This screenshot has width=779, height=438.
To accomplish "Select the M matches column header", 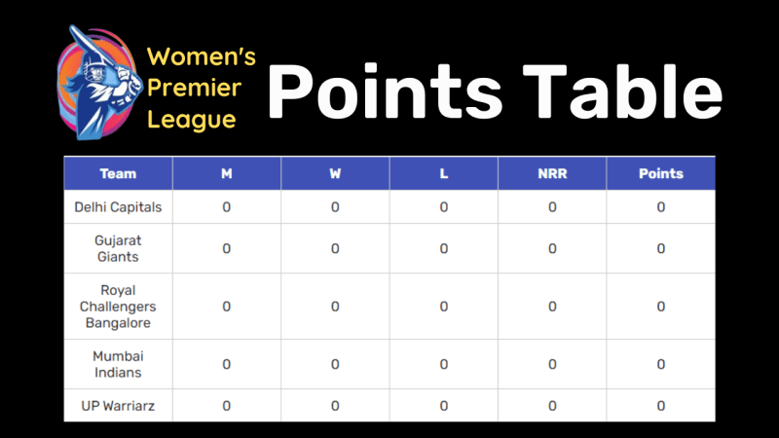I will (x=227, y=174).
